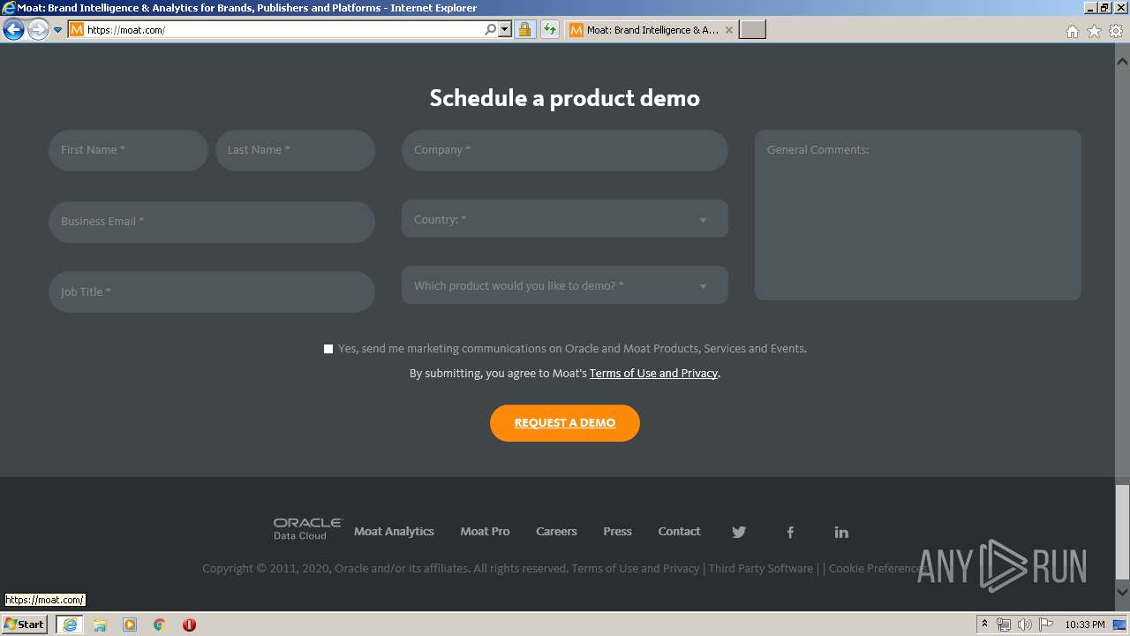Open the Country dropdown
This screenshot has height=636, width=1130.
[565, 219]
